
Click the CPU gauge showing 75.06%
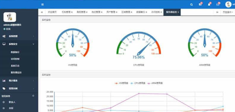[139, 45]
